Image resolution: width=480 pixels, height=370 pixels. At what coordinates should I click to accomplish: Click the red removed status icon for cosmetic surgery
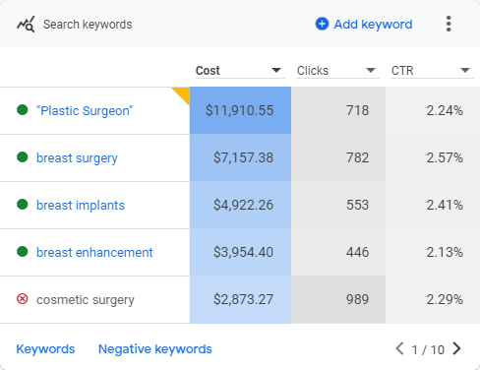click(23, 299)
